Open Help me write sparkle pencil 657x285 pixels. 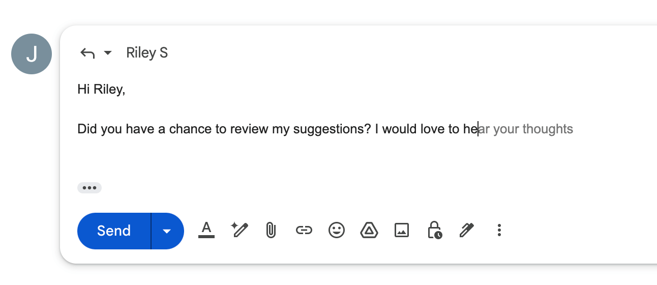coord(239,230)
